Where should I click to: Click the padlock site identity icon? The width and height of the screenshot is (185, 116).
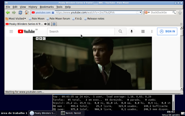pos(53,12)
